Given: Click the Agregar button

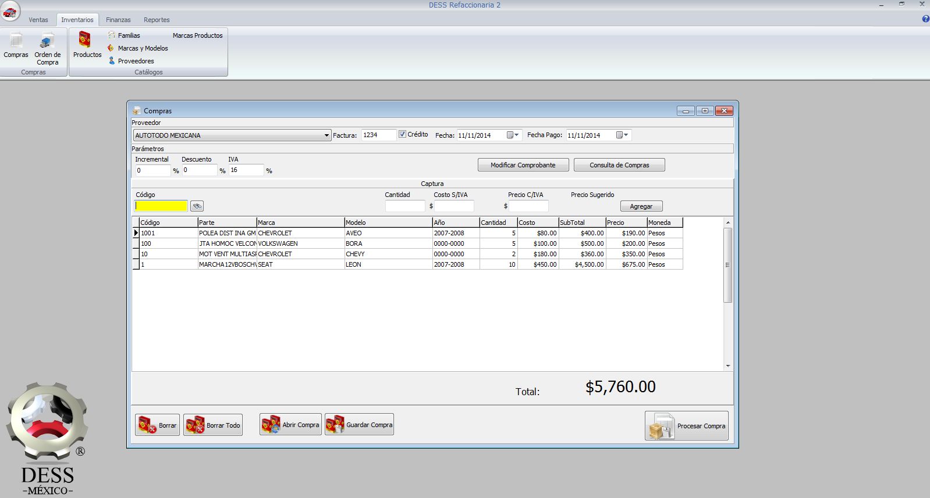Looking at the screenshot, I should (x=641, y=206).
